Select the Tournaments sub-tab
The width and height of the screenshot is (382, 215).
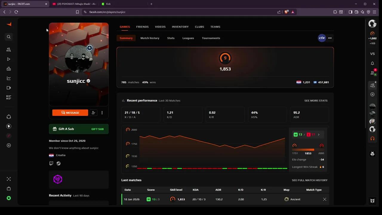211,38
